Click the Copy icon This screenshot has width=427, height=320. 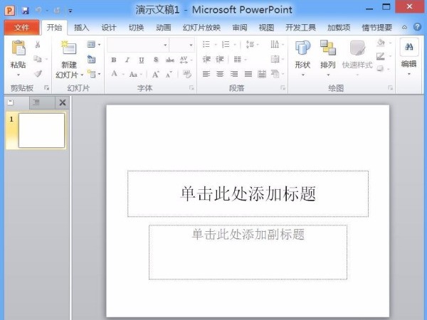38,59
